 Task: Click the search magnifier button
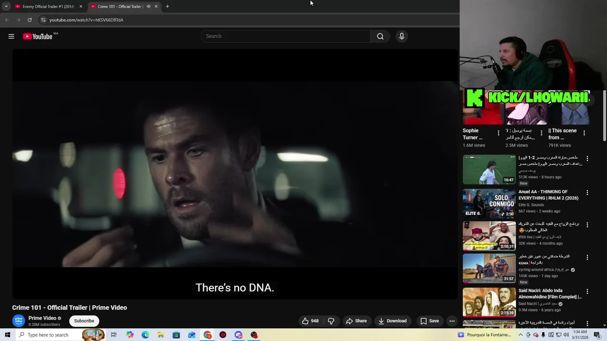tap(380, 36)
